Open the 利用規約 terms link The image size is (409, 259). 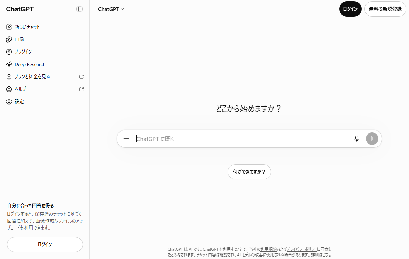(268, 249)
